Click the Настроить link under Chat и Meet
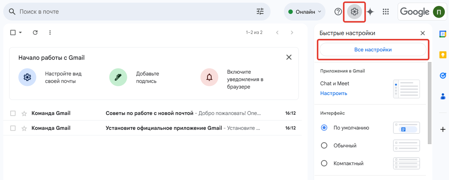The height and width of the screenshot is (180, 449). coord(334,93)
